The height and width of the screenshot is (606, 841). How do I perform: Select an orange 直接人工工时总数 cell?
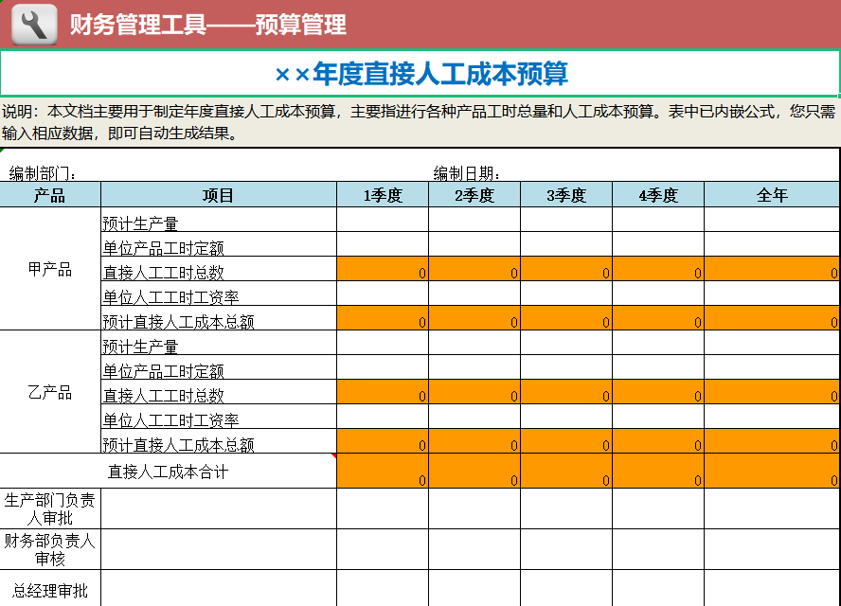(x=382, y=269)
